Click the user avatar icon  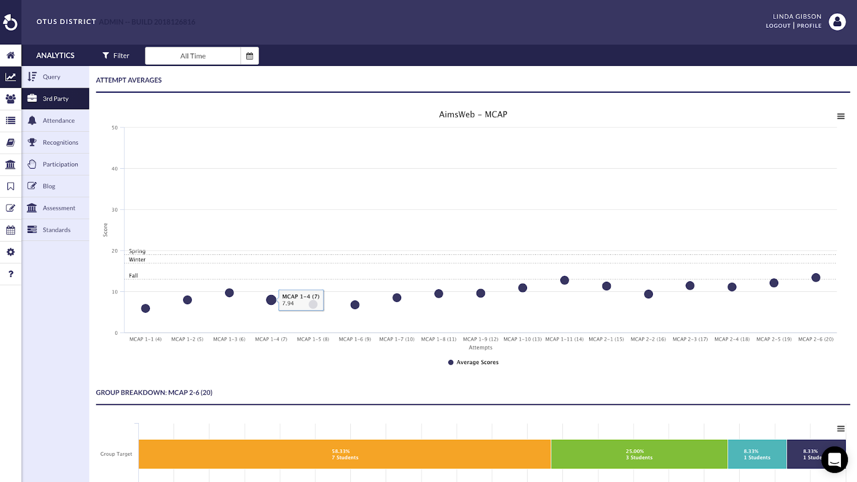(837, 21)
